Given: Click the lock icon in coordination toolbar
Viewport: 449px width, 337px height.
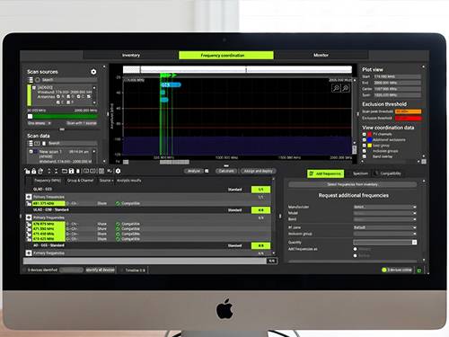Looking at the screenshot, I should tap(34, 171).
